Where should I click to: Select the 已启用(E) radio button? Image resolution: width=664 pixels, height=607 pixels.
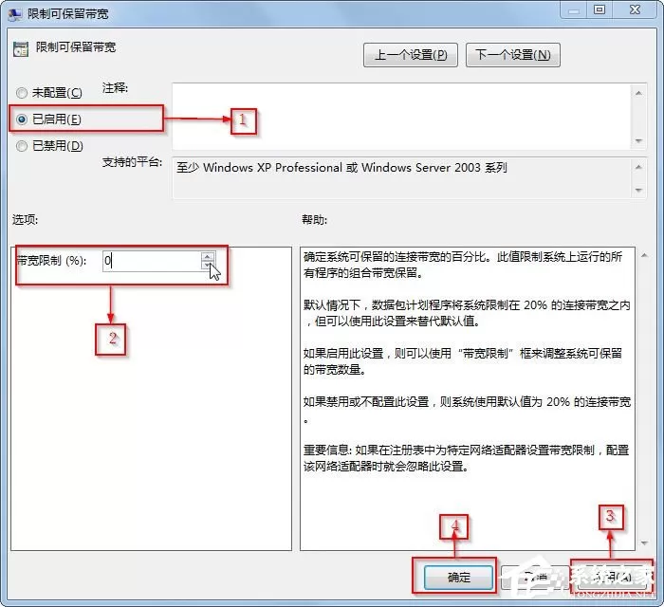[x=22, y=120]
